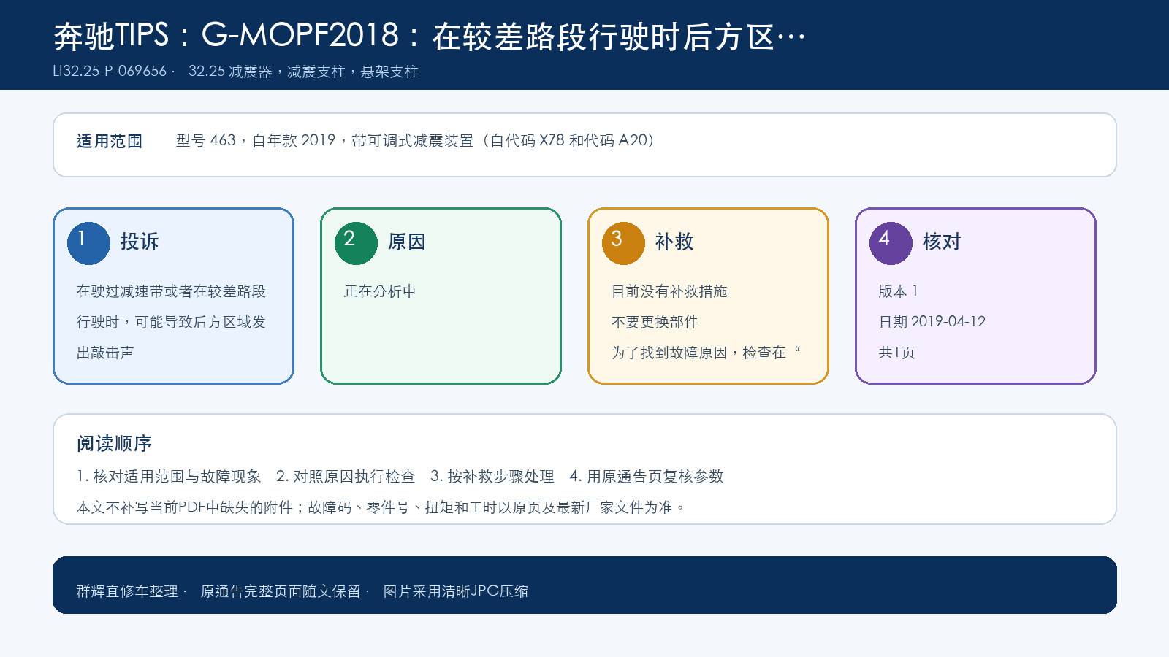Select step 1. 核对适用范围与故障现象
Screen dimensions: 1169x657
[x=169, y=477]
